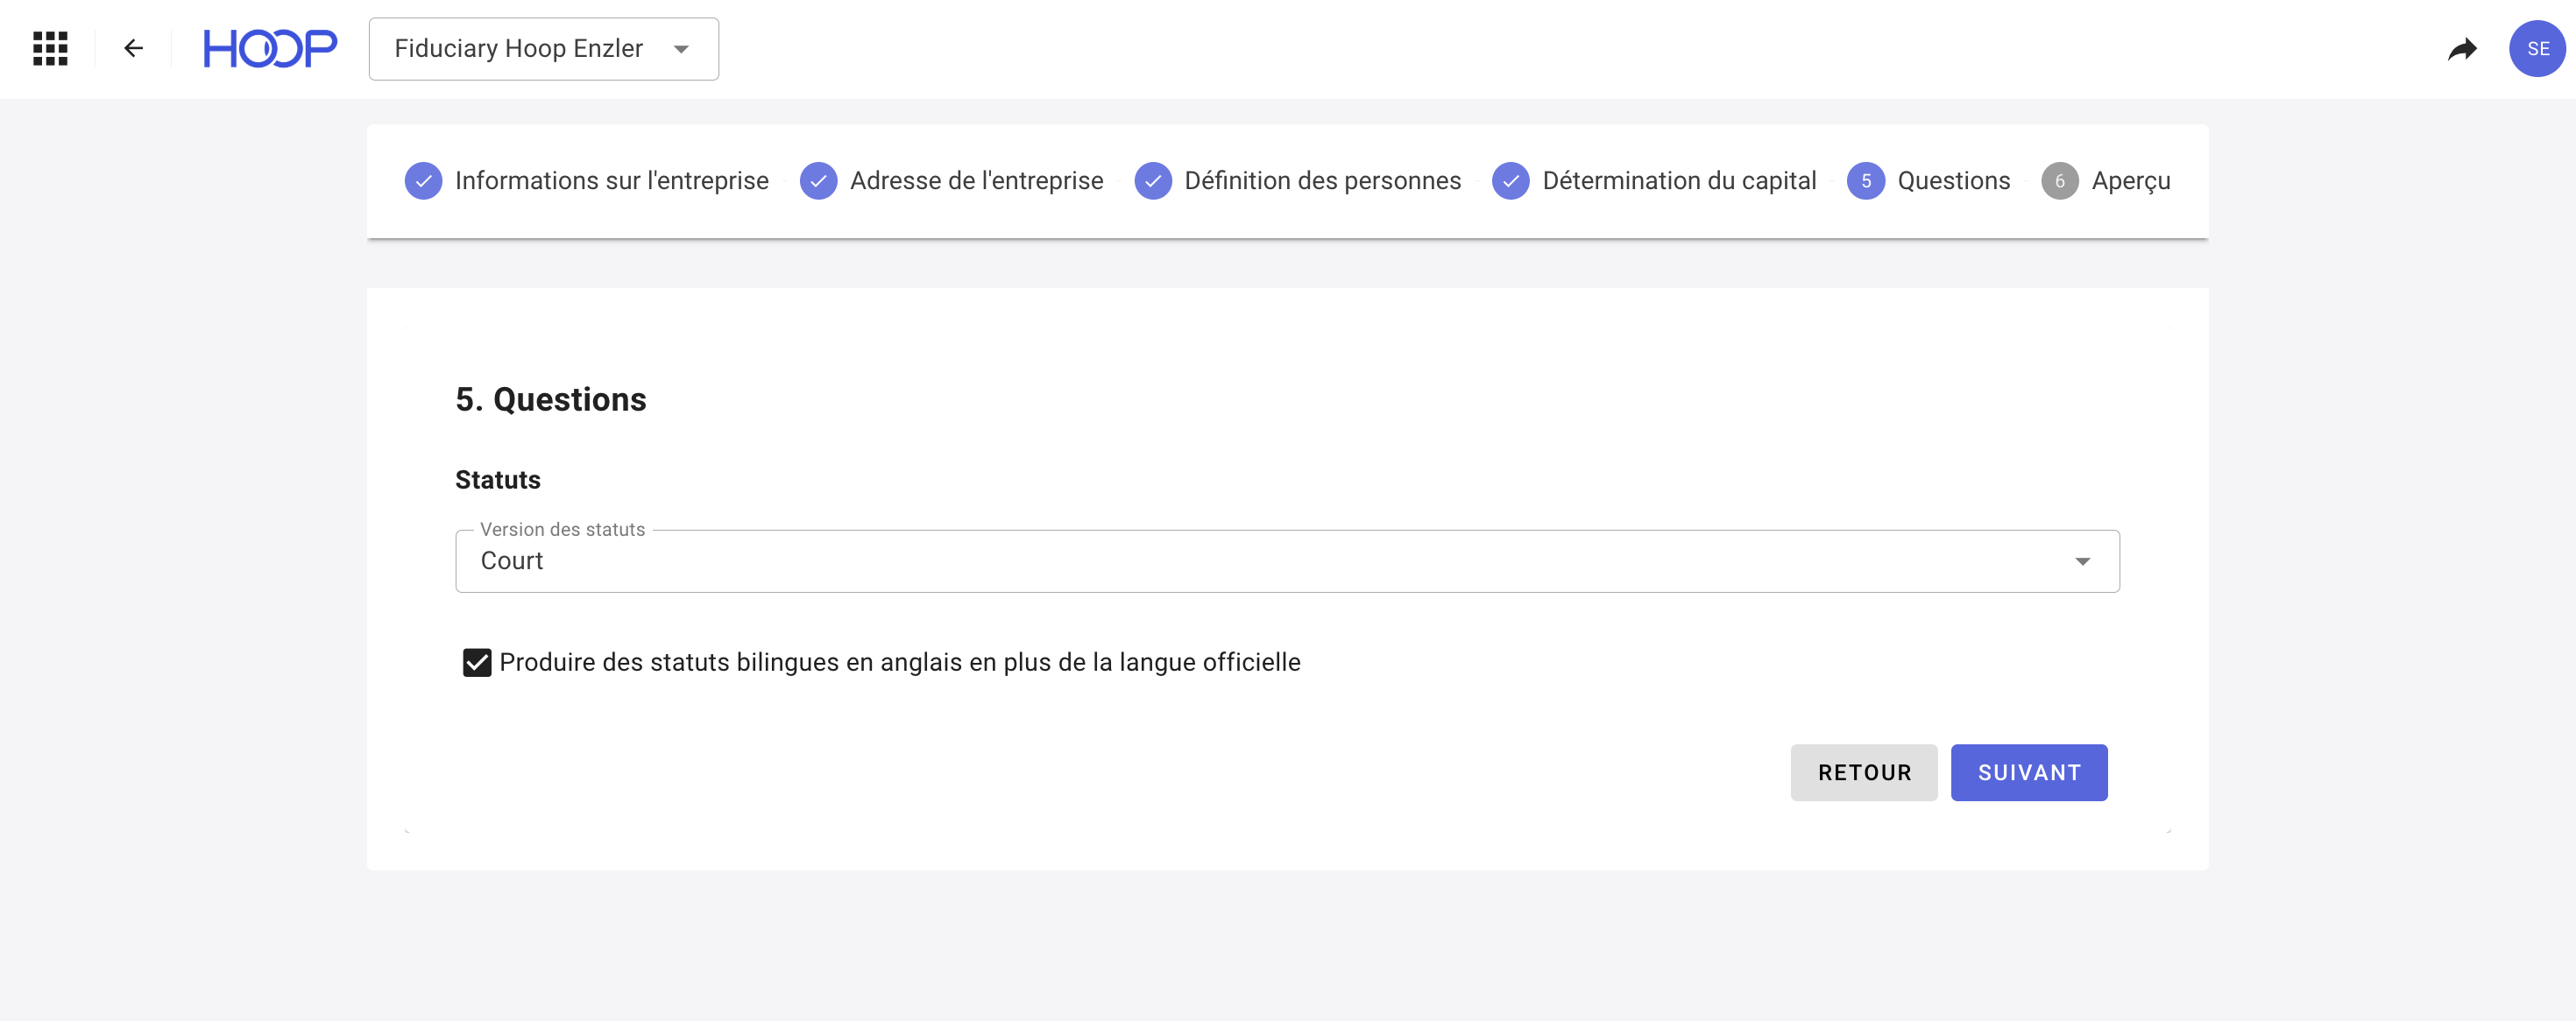Image resolution: width=2576 pixels, height=1021 pixels.
Task: Uncheck the bilingual statutes checkbox
Action: tap(477, 662)
